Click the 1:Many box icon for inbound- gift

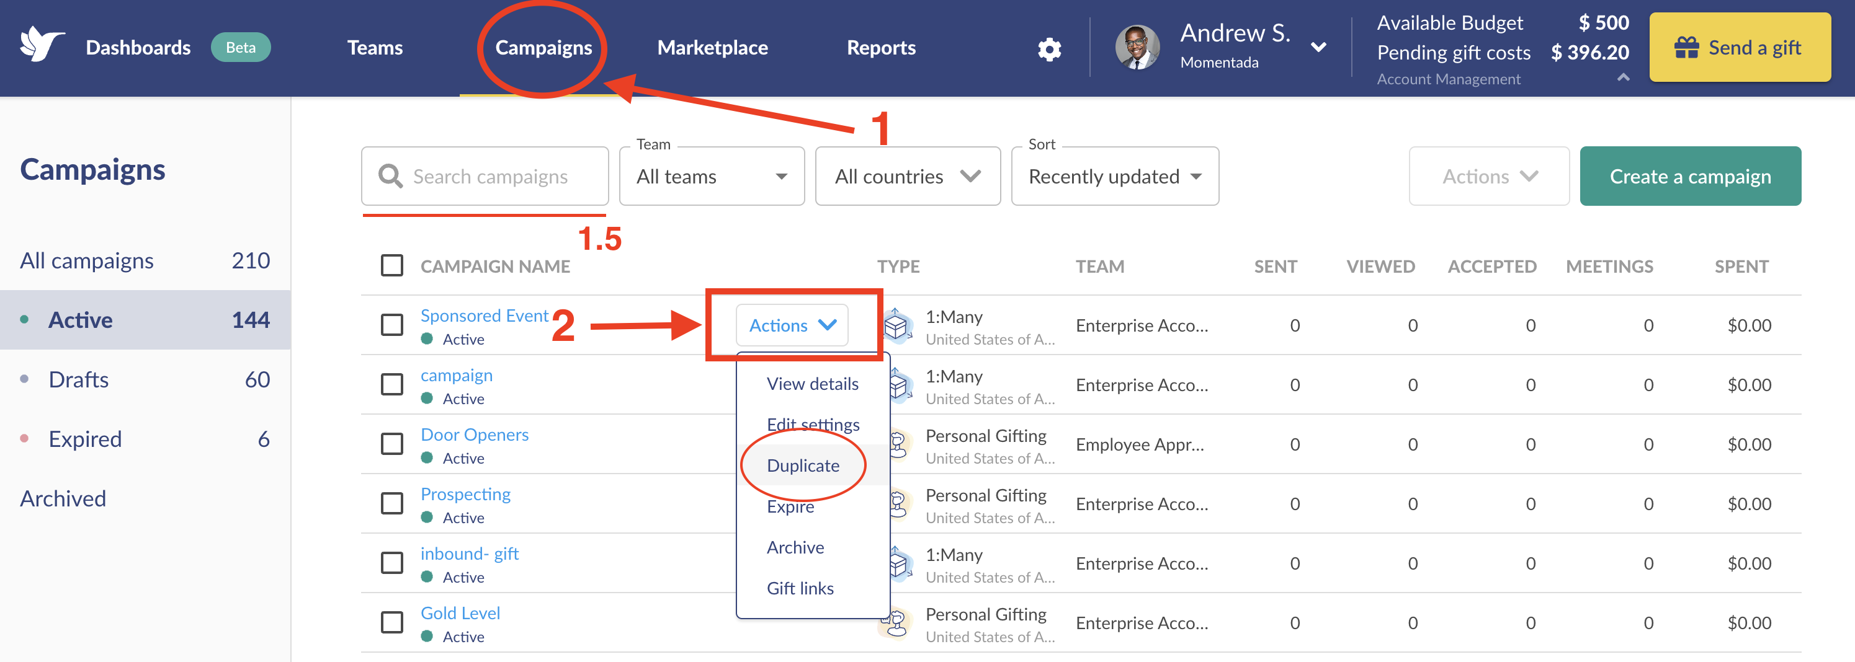click(900, 563)
